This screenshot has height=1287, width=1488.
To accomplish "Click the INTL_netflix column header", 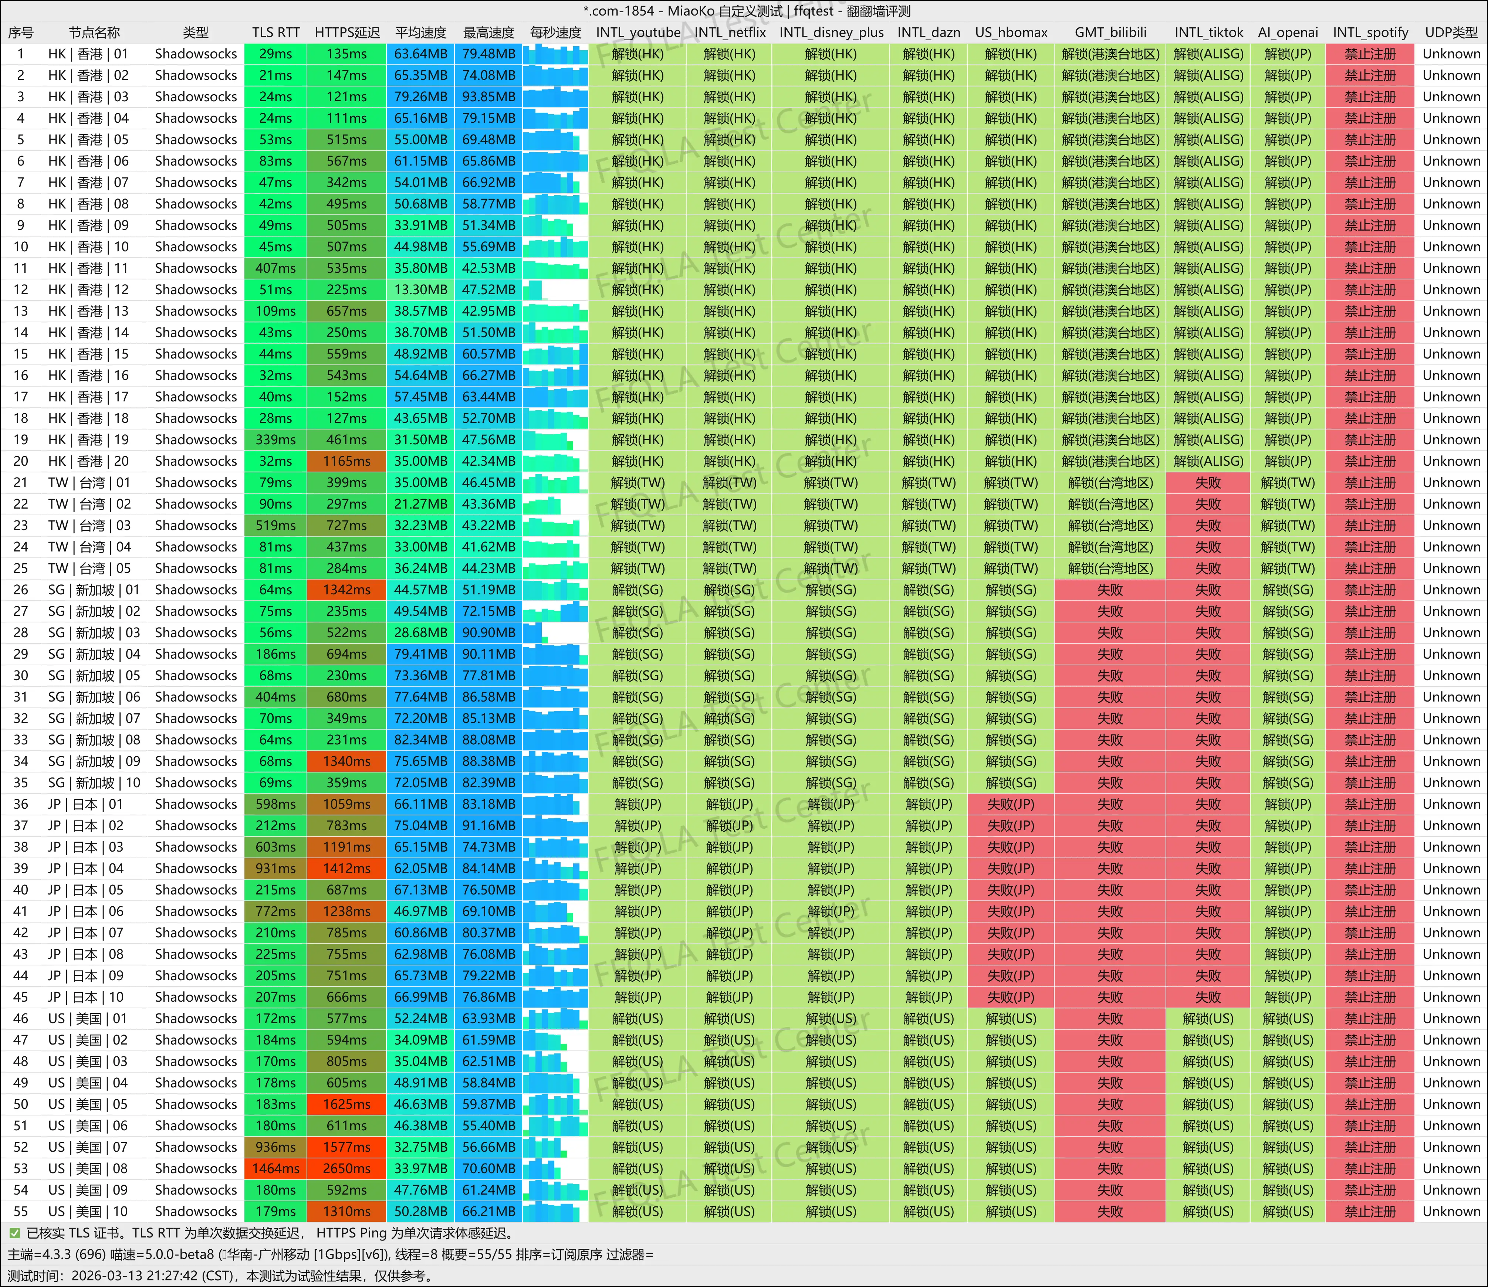I will point(729,32).
